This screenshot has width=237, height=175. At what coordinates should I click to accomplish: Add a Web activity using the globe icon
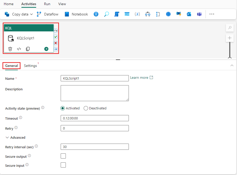[168, 14]
